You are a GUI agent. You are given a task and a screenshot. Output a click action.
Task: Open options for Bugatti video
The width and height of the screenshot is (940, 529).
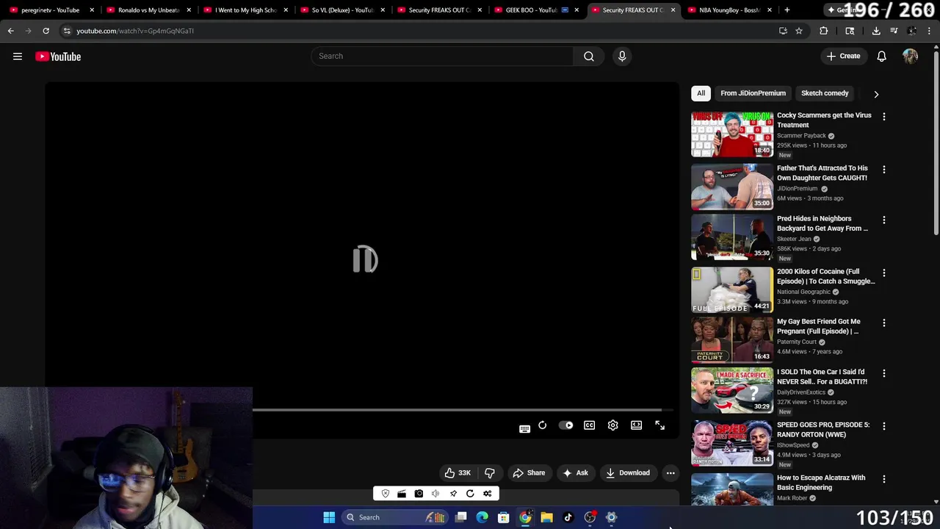coord(884,373)
